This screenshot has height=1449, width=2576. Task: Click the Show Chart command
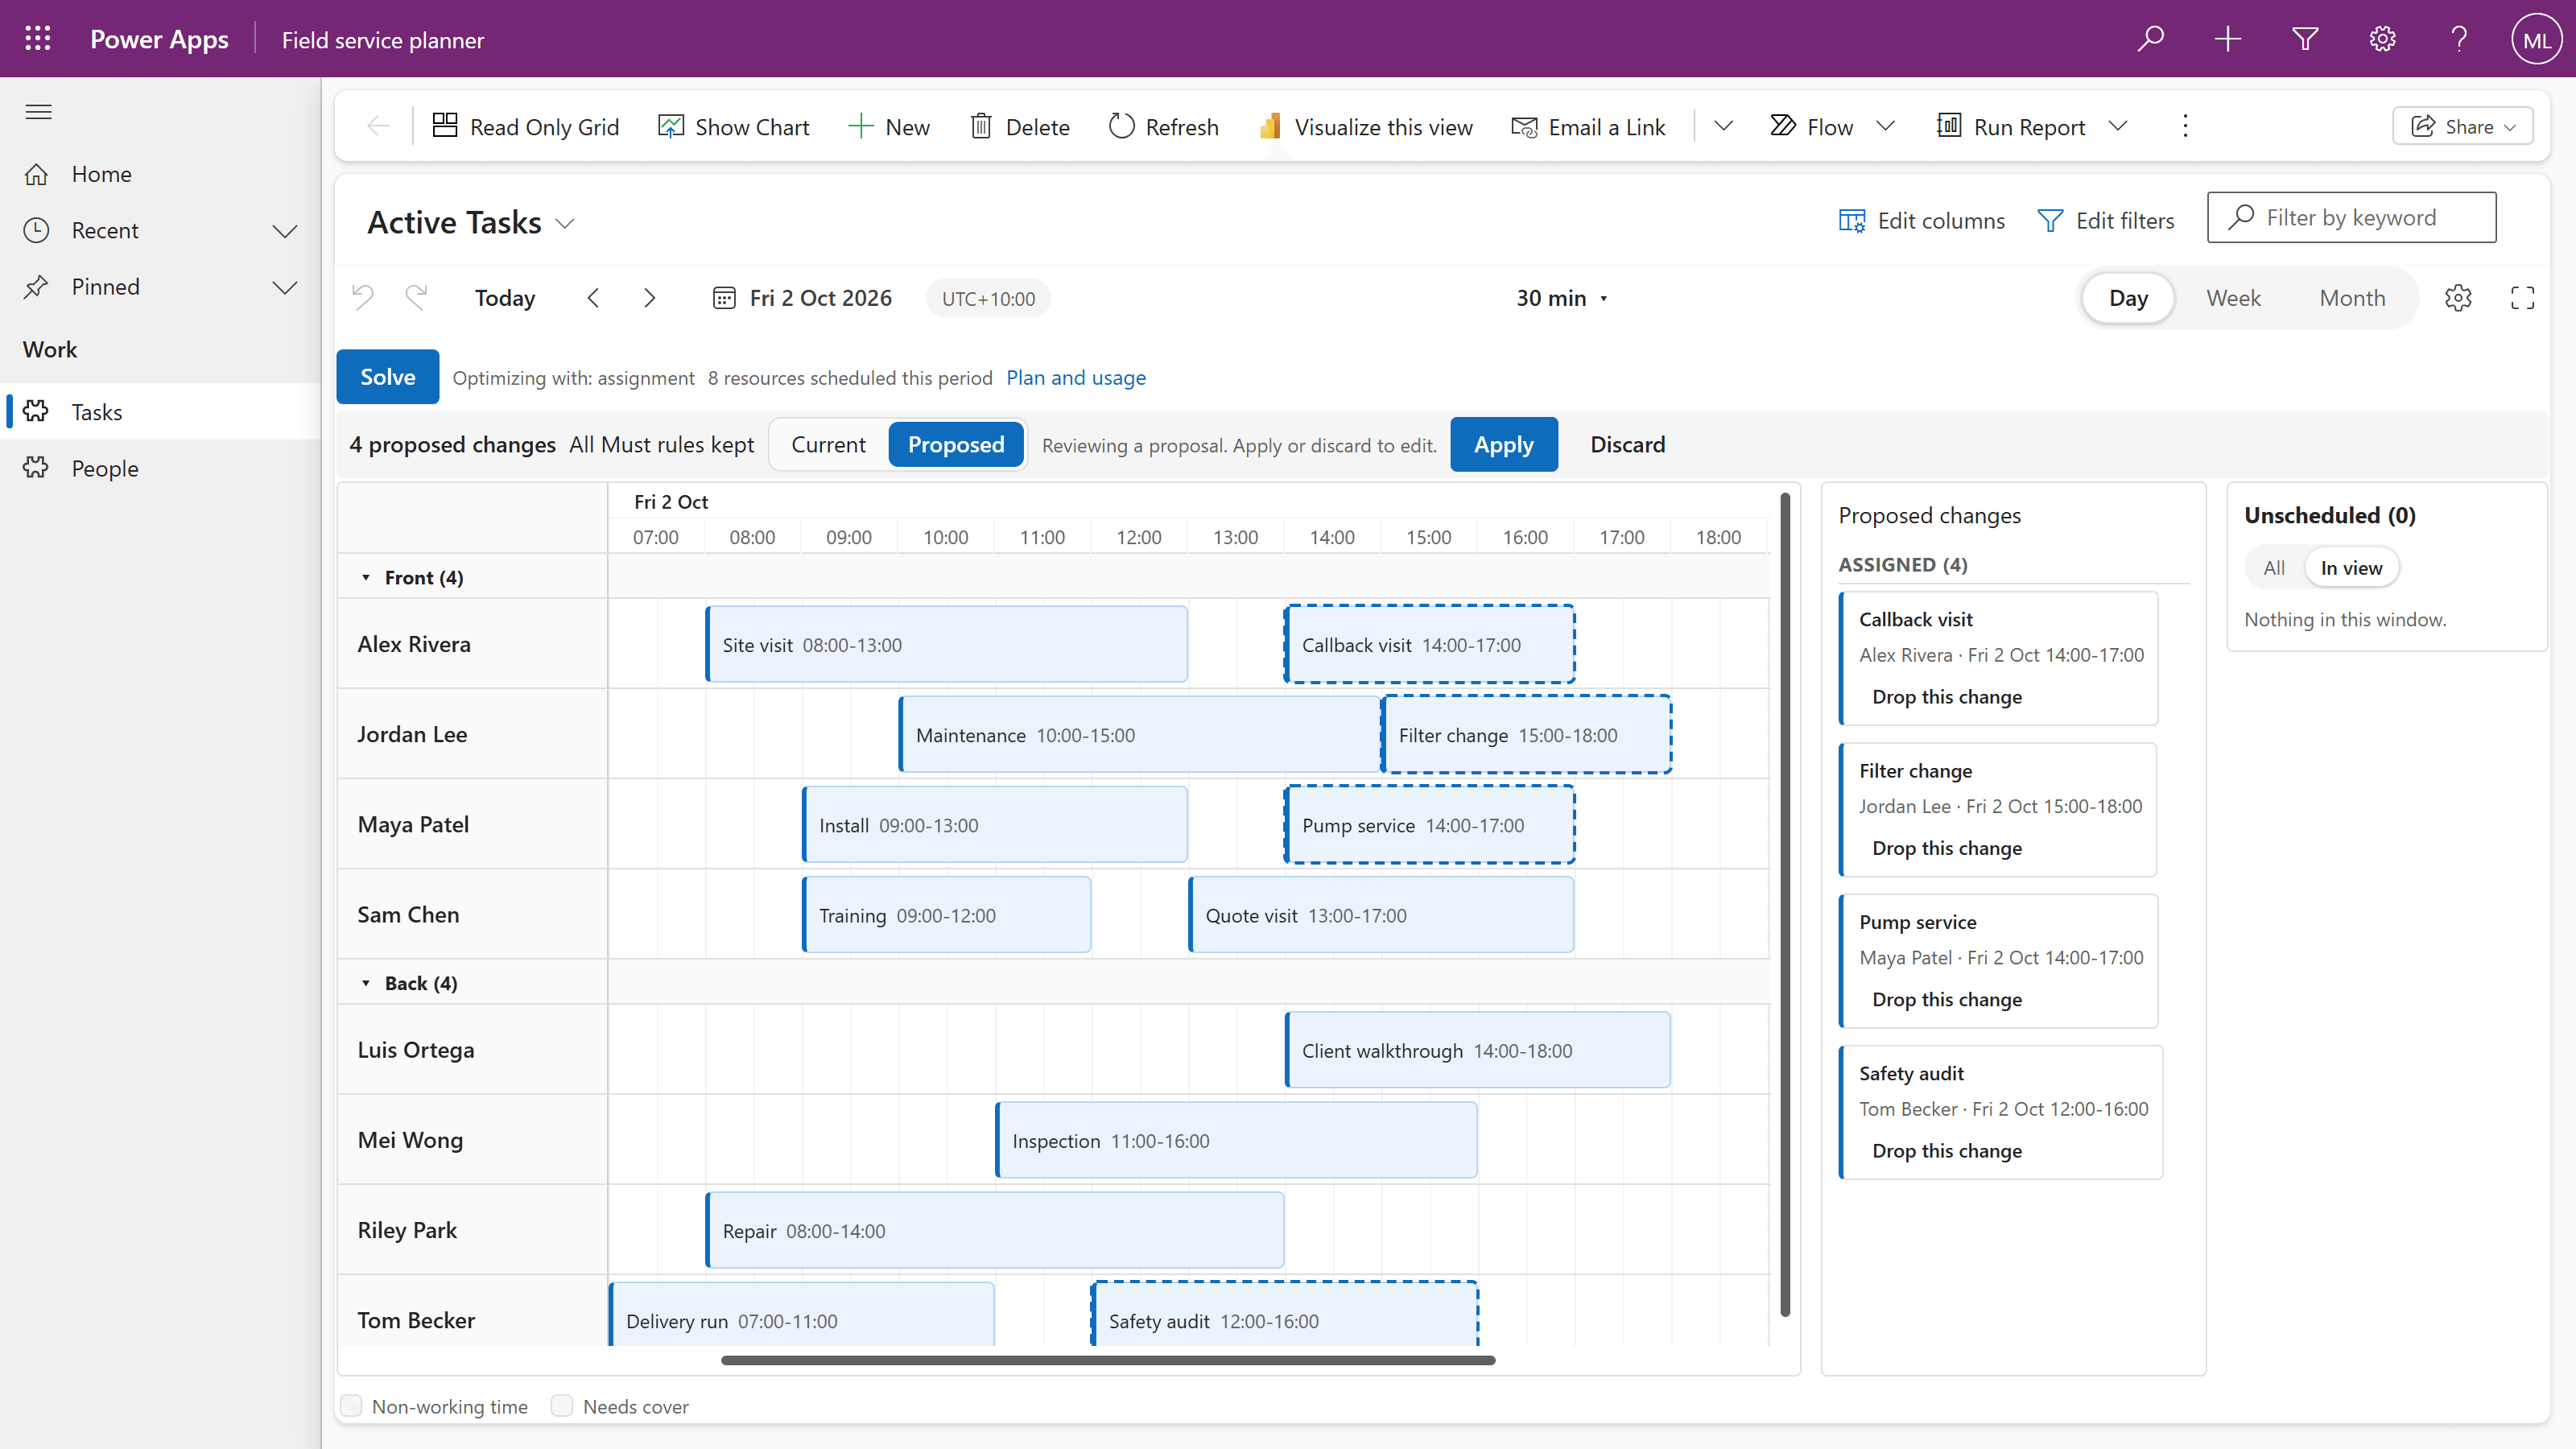click(x=733, y=126)
